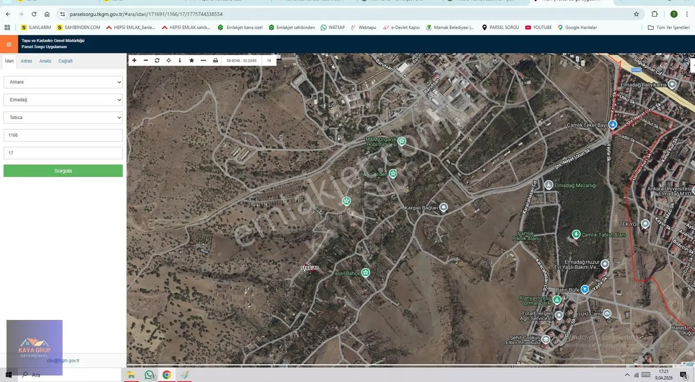The image size is (695, 382).
Task: Open the Mamak Belediyesi bookmark
Action: (450, 27)
